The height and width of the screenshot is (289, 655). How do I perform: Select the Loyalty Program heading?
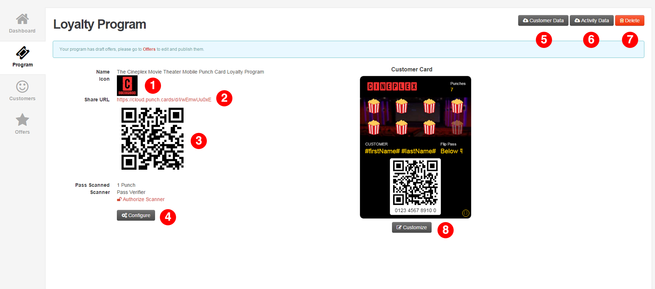100,24
